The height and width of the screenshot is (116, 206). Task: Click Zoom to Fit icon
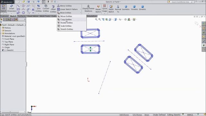pos(96,19)
